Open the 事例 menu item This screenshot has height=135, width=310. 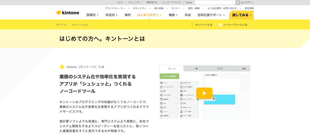128,15
